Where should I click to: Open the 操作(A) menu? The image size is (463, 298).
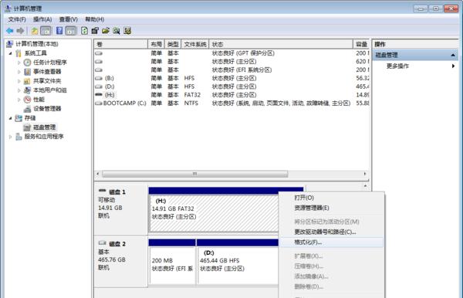click(x=42, y=19)
